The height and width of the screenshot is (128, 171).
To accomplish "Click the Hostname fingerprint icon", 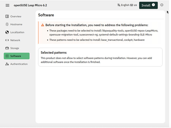I will [7, 24].
